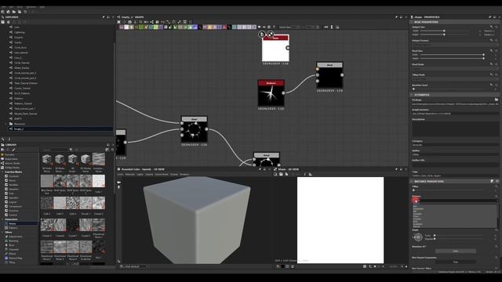The image size is (502, 282).
Task: Open Atomic Nodes library category
Action: point(13,164)
